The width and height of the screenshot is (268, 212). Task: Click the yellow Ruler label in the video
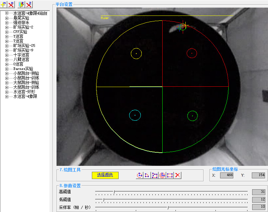coord(105,18)
